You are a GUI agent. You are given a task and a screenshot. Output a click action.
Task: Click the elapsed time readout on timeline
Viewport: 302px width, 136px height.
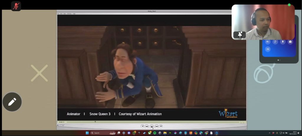pyautogui.click(x=62, y=122)
